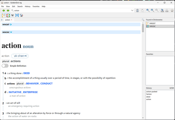Click example 'the action of water on rocks'

[x=22, y=116]
